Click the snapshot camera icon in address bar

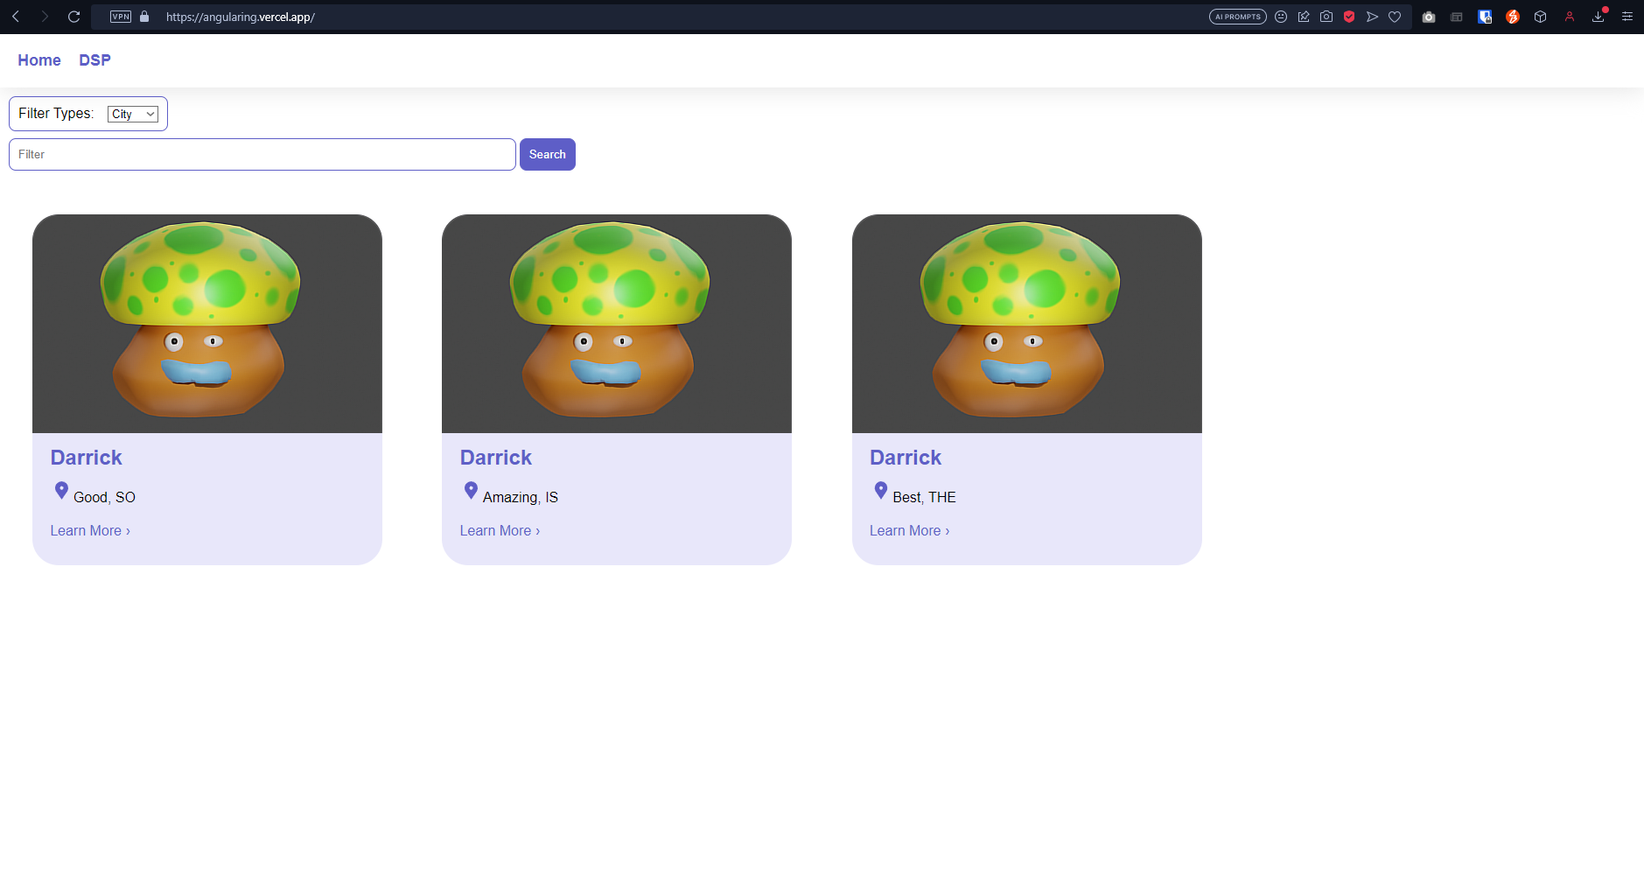pos(1326,17)
